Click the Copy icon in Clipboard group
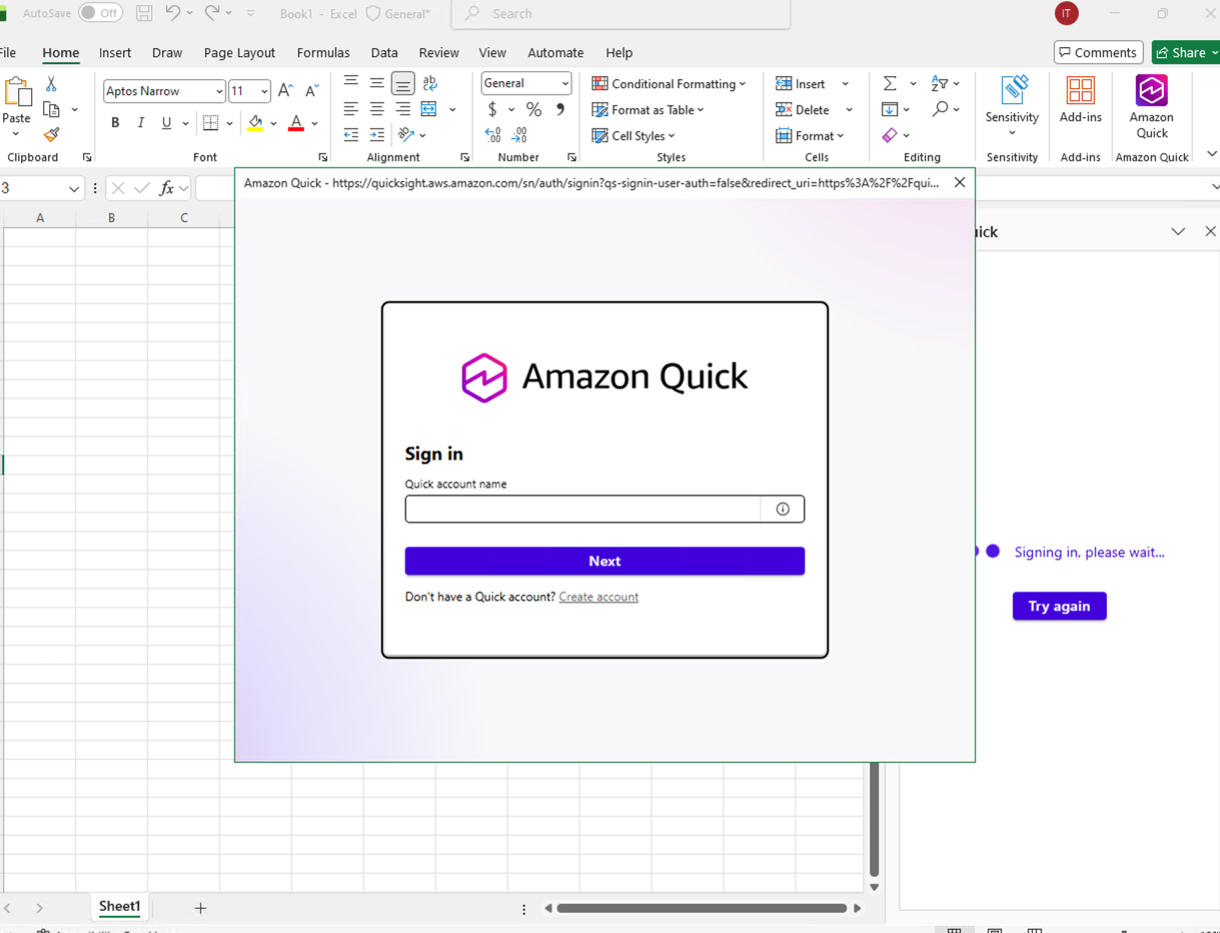The image size is (1220, 933). pos(52,109)
